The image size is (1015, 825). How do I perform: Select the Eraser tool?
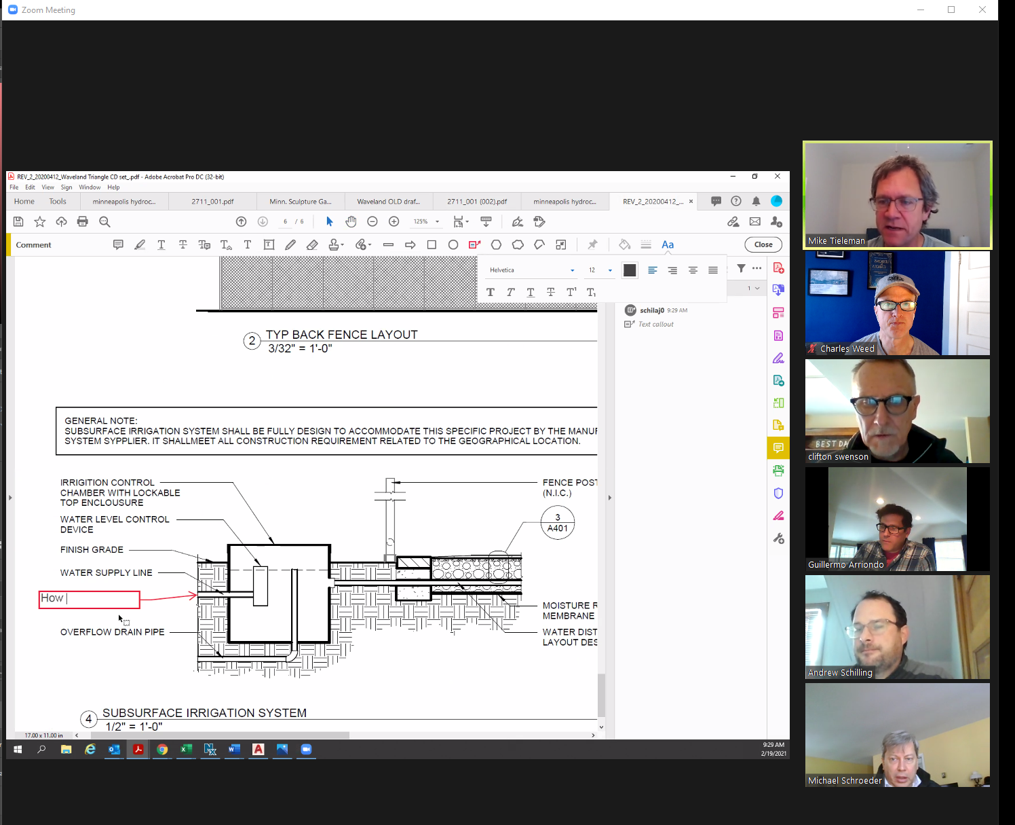[x=312, y=244]
